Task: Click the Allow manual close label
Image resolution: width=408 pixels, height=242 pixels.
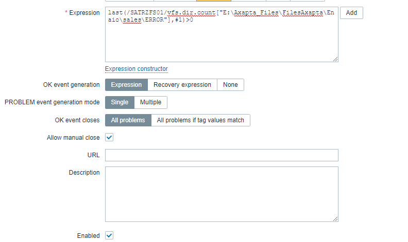Action: (73, 138)
